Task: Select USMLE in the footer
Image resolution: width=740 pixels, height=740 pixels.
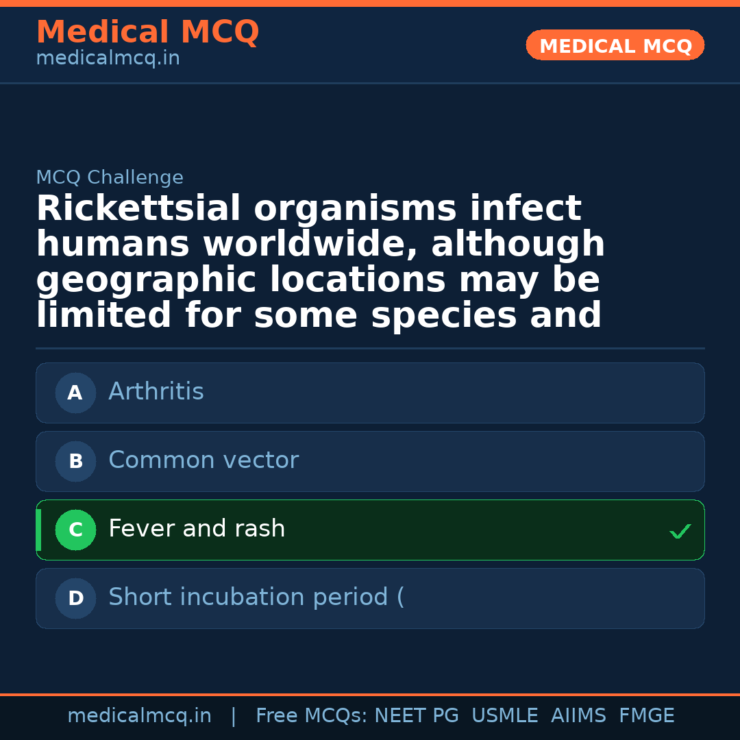Action: click(504, 716)
